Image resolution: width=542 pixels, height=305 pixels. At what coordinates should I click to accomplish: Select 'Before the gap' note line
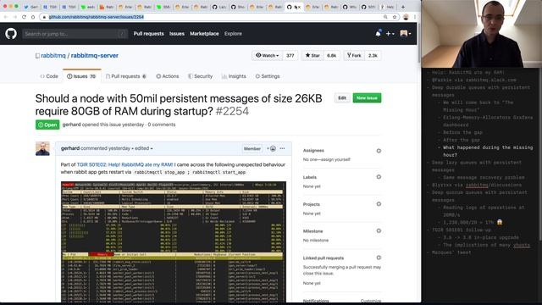pyautogui.click(x=462, y=132)
